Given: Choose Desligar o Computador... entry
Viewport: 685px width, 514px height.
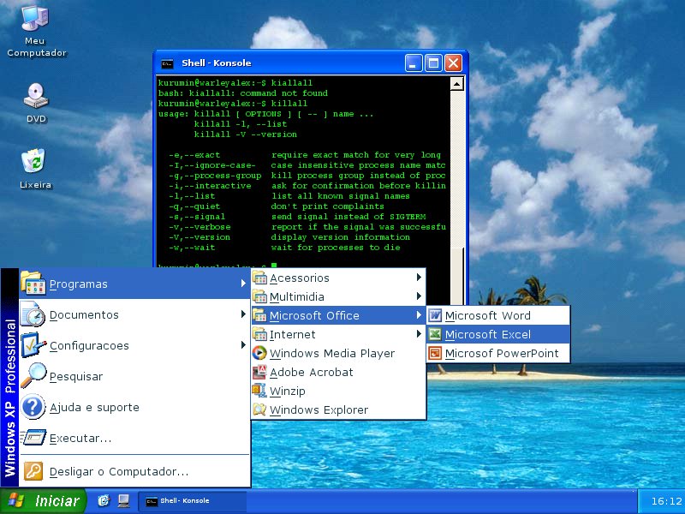Looking at the screenshot, I should (134, 471).
